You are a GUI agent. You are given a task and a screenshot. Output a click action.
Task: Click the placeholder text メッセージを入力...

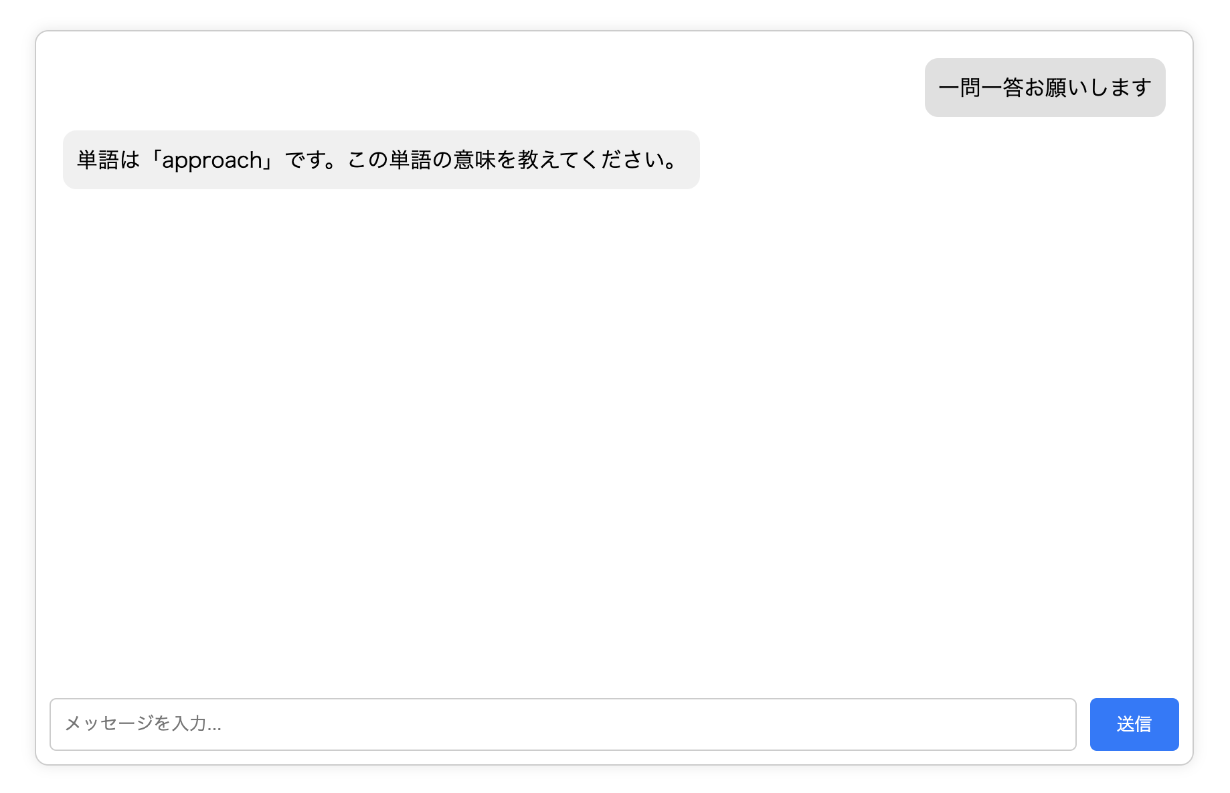pyautogui.click(x=143, y=723)
